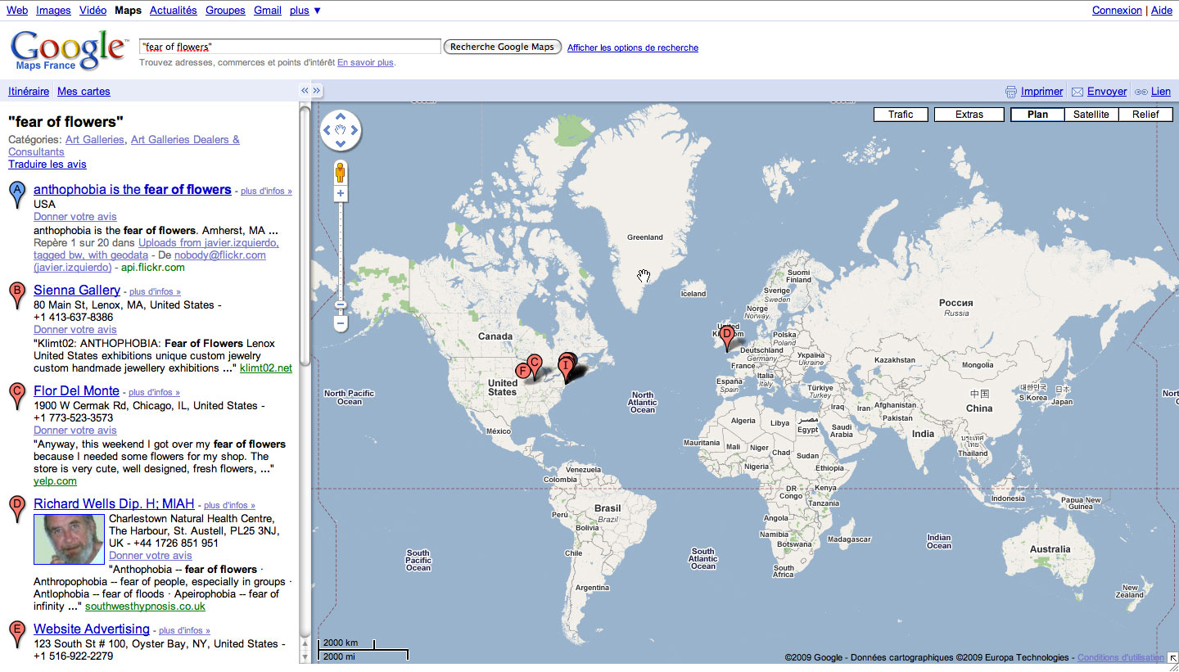
Task: Click the red marker E in results list
Action: tap(16, 634)
